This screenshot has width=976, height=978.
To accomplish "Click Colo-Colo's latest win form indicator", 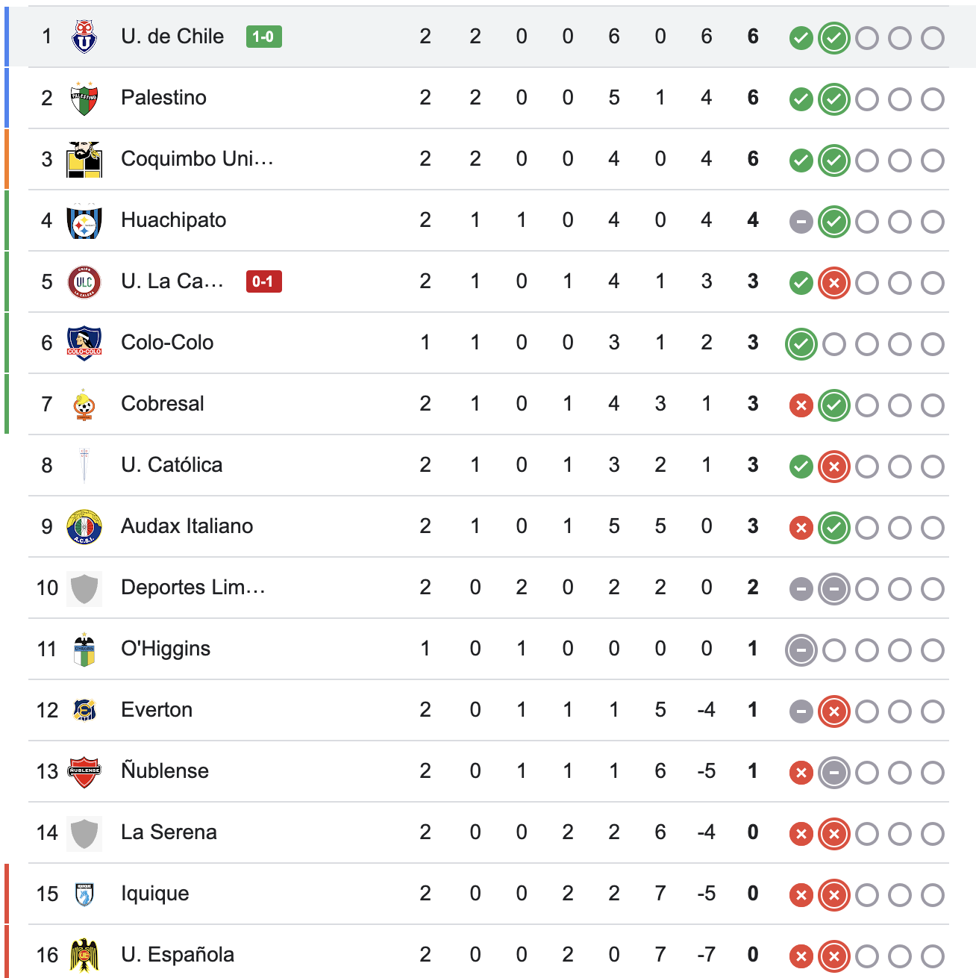I will click(x=801, y=344).
